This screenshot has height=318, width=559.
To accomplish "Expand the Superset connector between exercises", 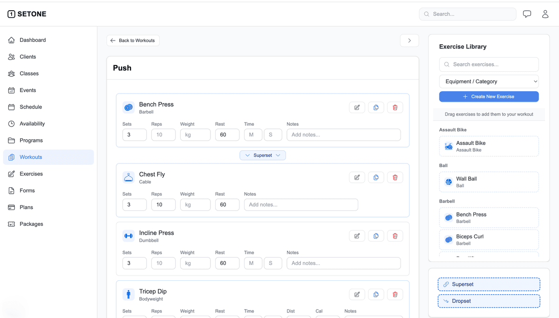I will pyautogui.click(x=263, y=156).
